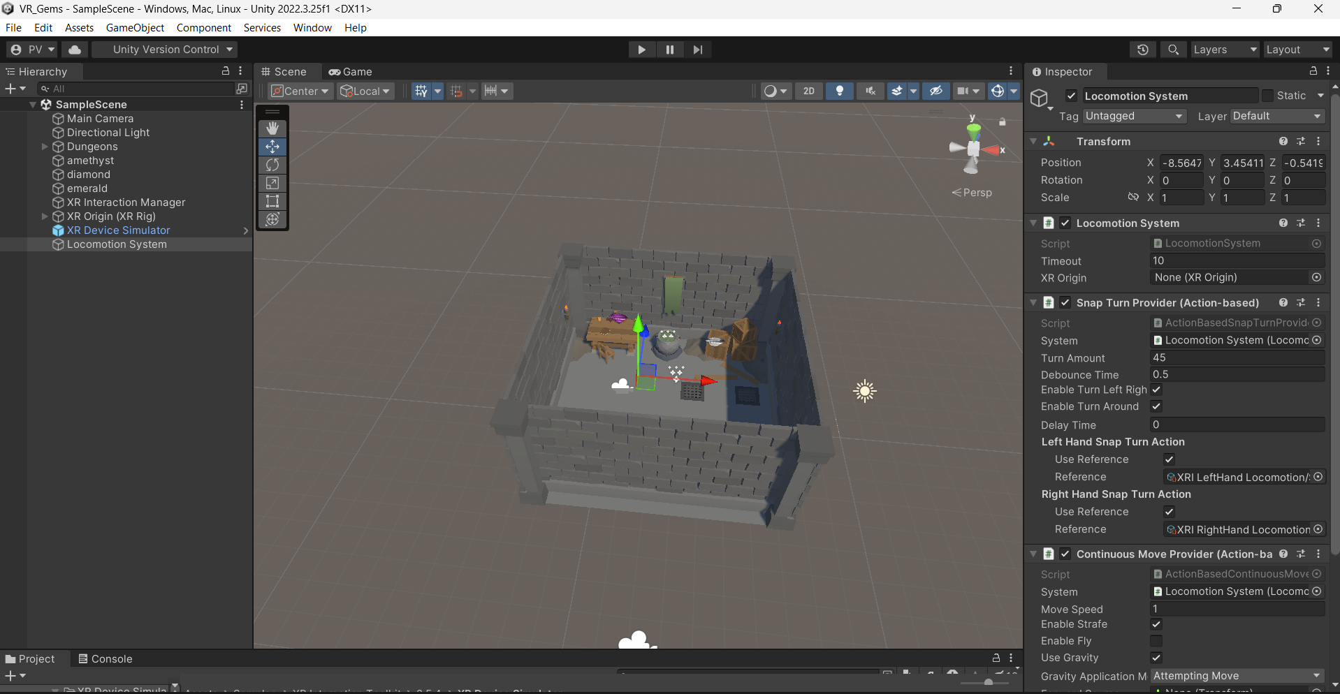Viewport: 1340px width, 694px height.
Task: Open the Undo History icon
Action: [1143, 50]
